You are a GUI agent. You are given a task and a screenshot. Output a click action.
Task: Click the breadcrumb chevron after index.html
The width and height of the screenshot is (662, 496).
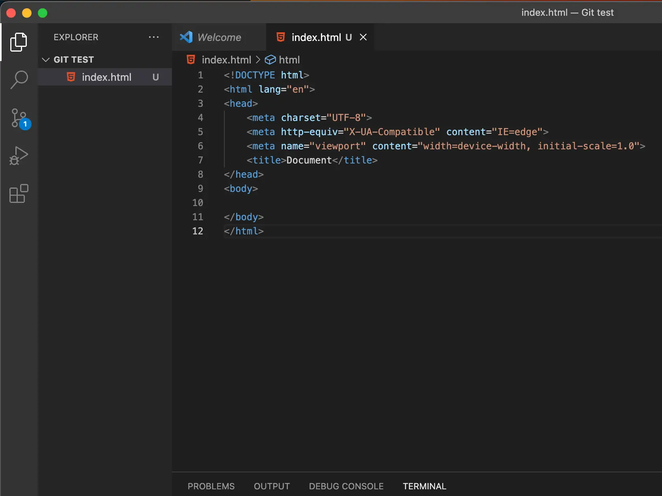(x=258, y=59)
